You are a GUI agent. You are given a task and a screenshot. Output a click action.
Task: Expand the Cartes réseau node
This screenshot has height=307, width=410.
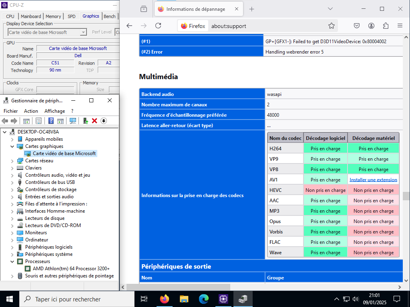point(12,161)
